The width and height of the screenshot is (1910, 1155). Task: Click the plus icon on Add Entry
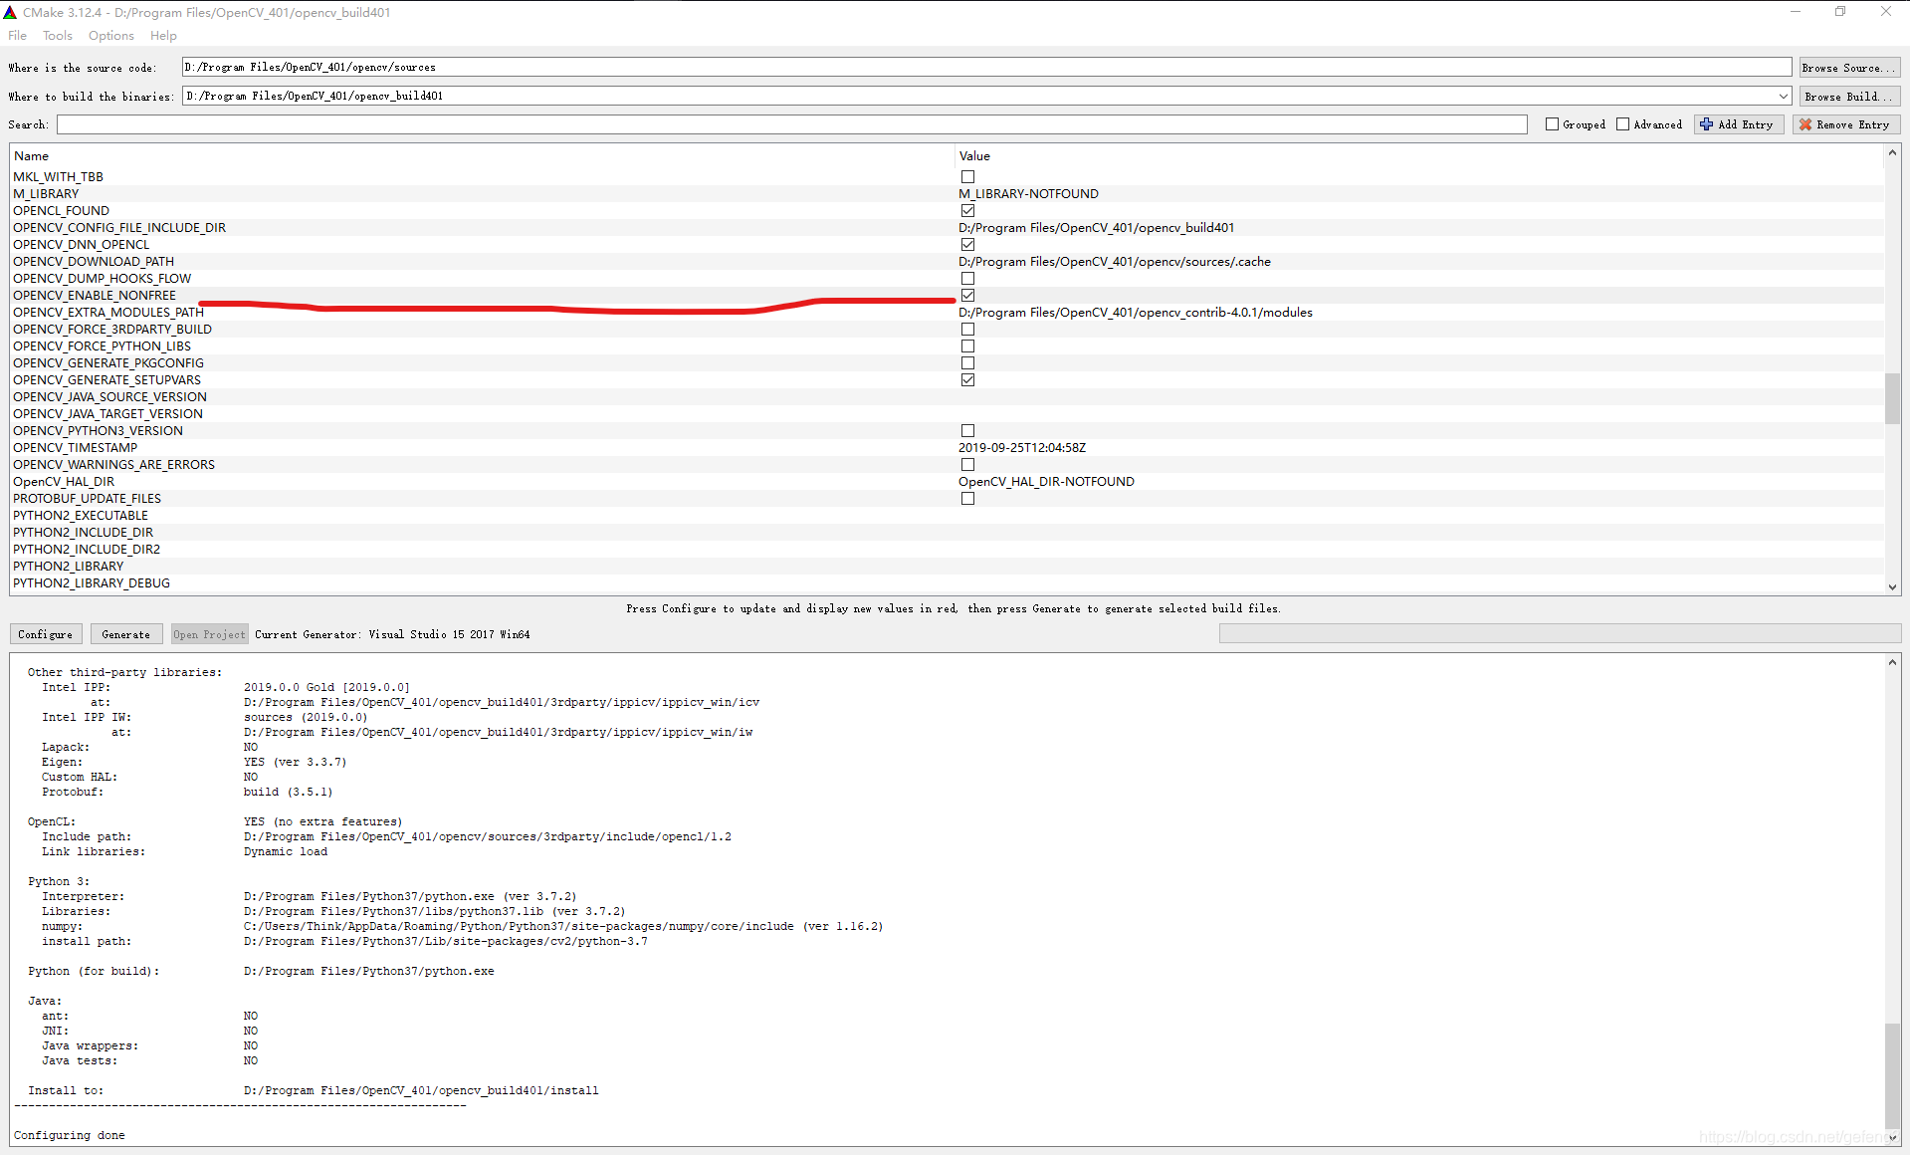[x=1707, y=124]
